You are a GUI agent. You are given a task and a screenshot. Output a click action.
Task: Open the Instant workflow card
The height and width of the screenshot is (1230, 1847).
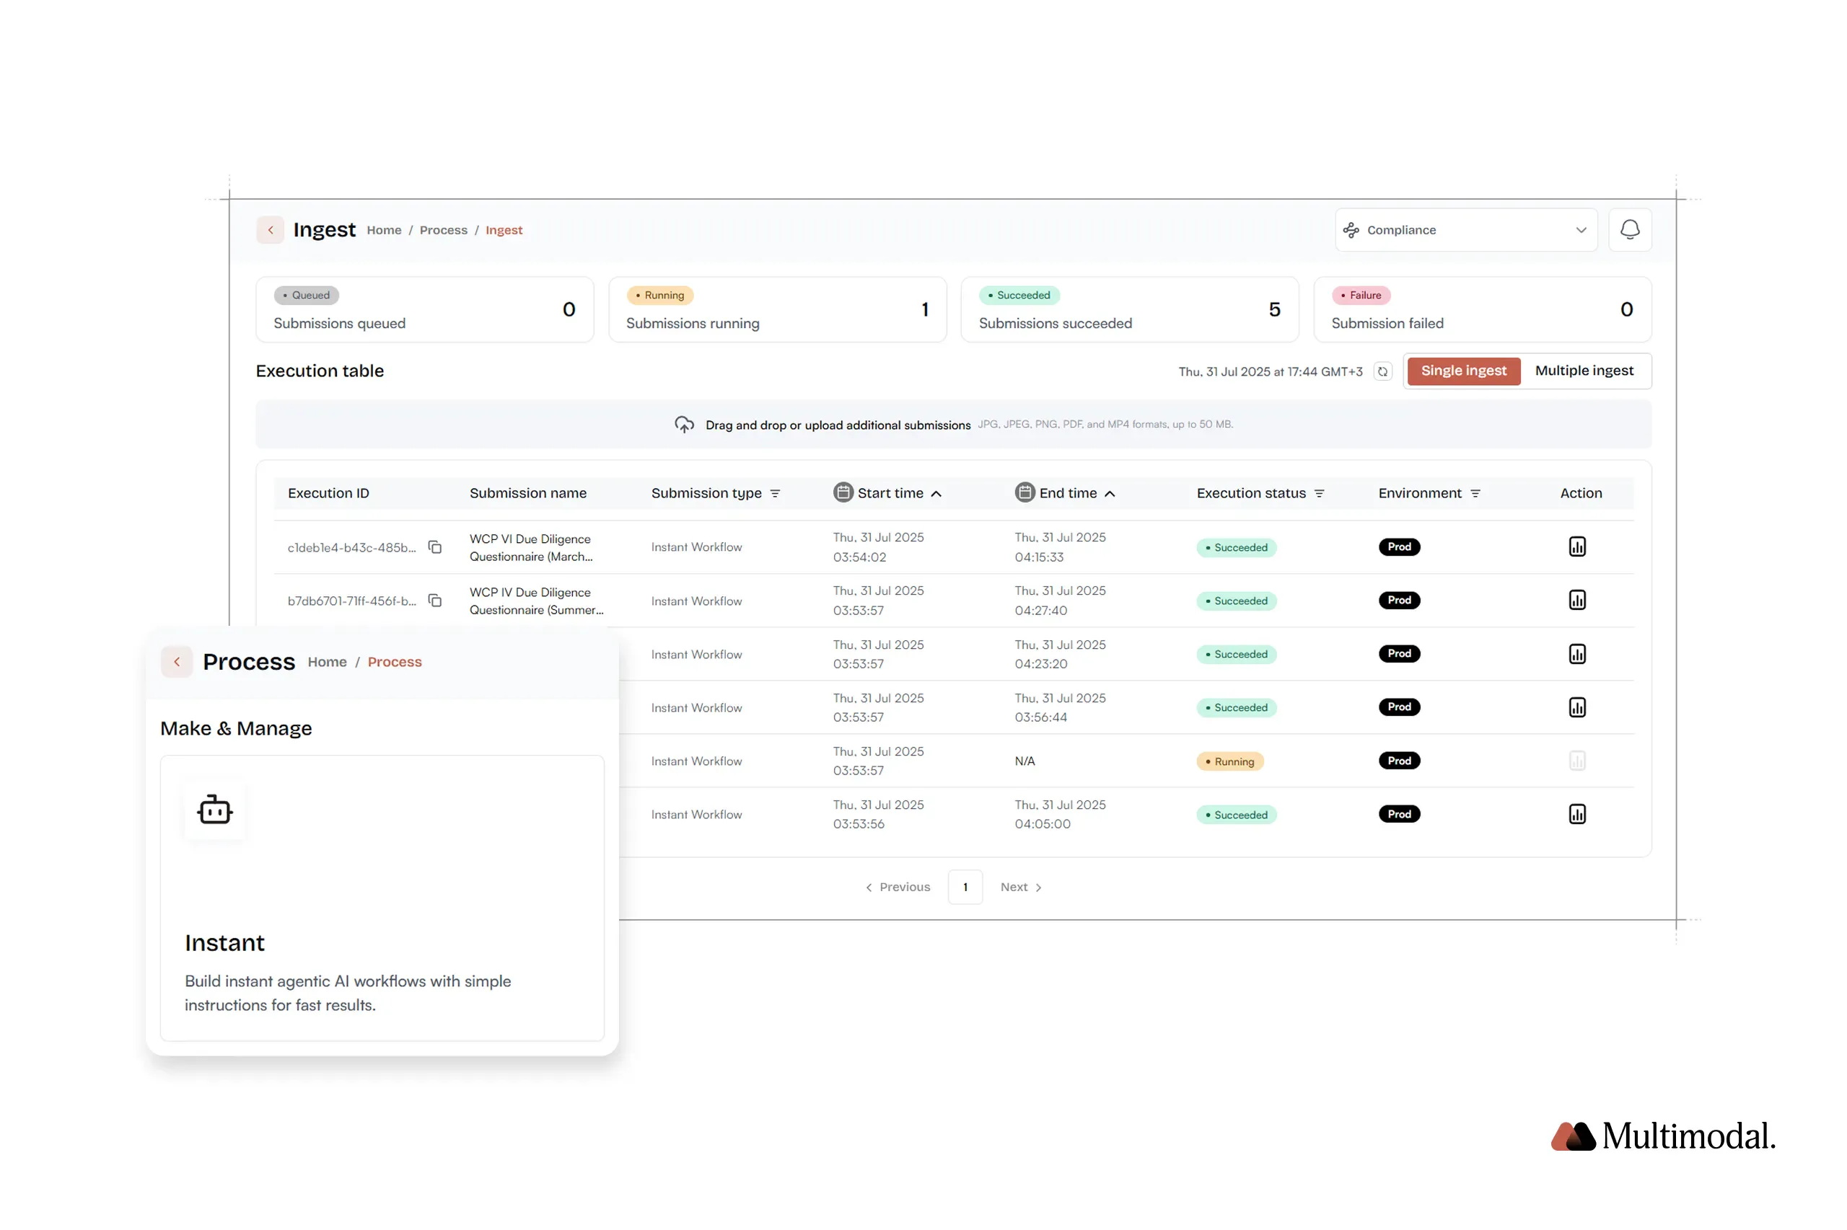[x=382, y=898]
